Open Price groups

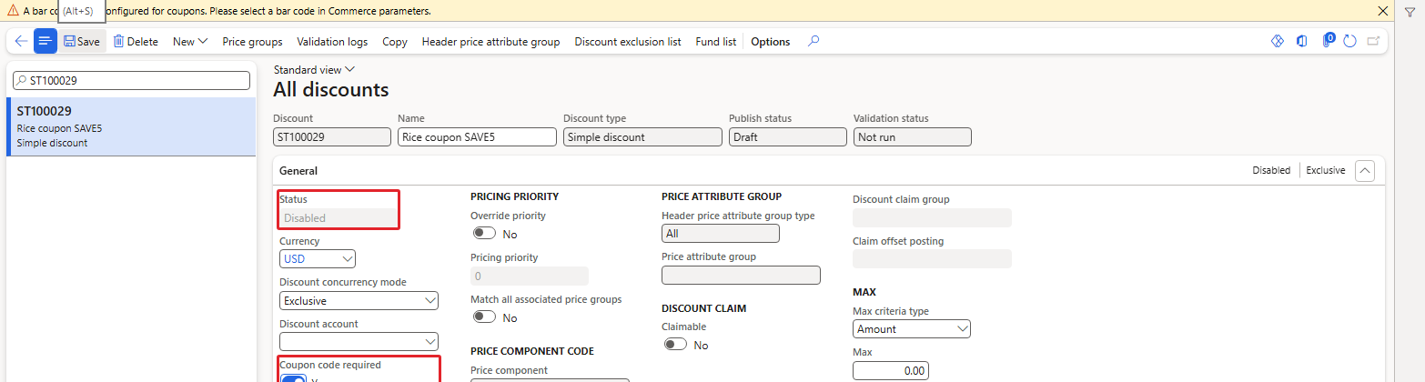coord(252,42)
